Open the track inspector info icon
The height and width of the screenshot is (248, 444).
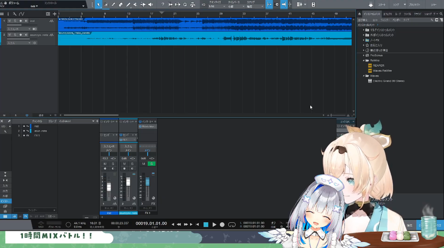coord(8,14)
